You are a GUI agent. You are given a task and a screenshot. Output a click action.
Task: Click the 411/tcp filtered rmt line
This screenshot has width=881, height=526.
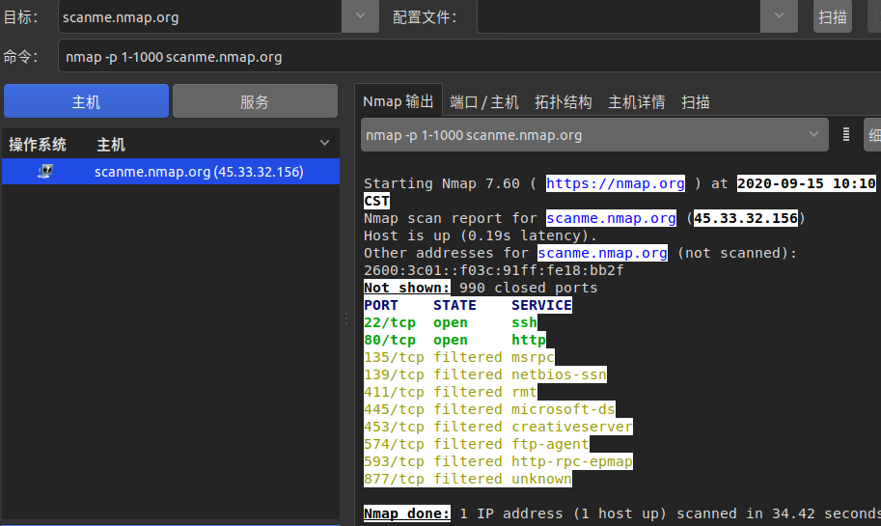(x=451, y=392)
